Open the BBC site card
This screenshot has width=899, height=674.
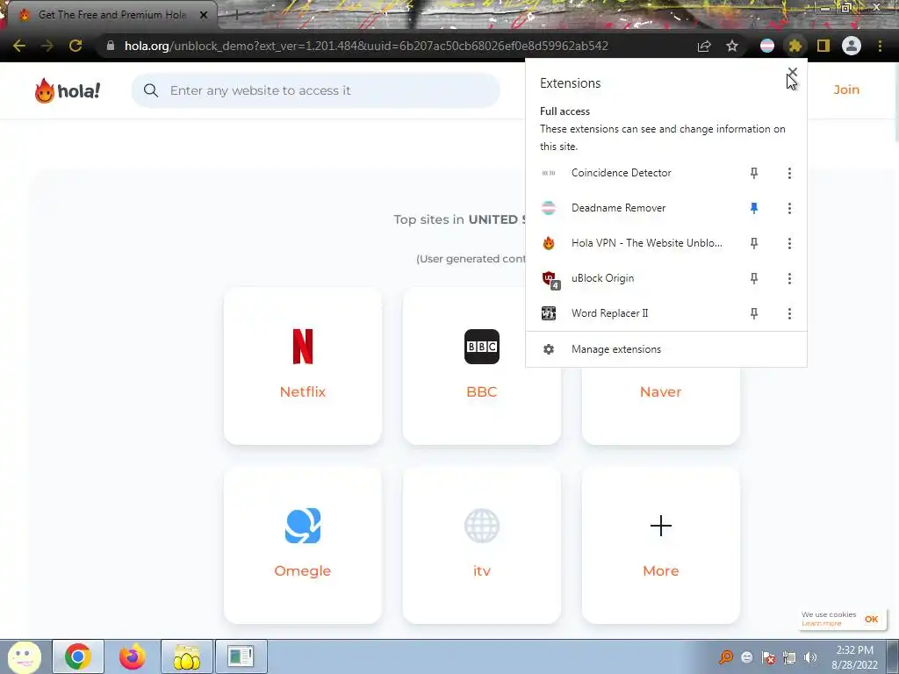(x=482, y=366)
